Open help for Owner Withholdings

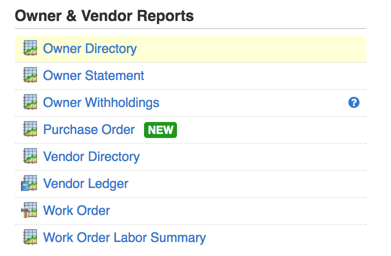[x=354, y=103]
